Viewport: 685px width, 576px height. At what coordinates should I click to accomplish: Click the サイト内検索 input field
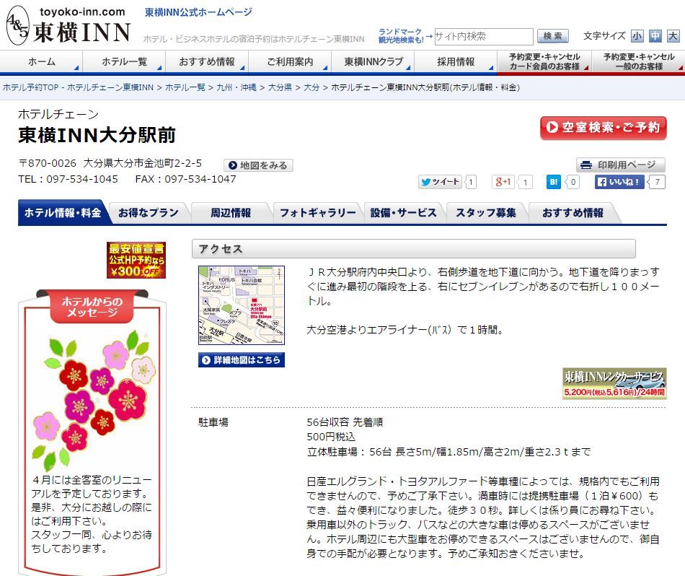tap(483, 36)
